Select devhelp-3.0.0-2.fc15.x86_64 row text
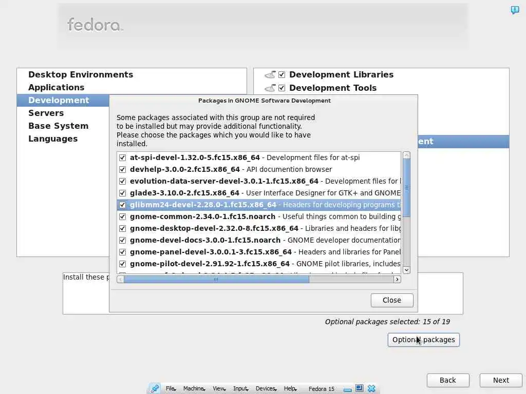 [x=185, y=169]
